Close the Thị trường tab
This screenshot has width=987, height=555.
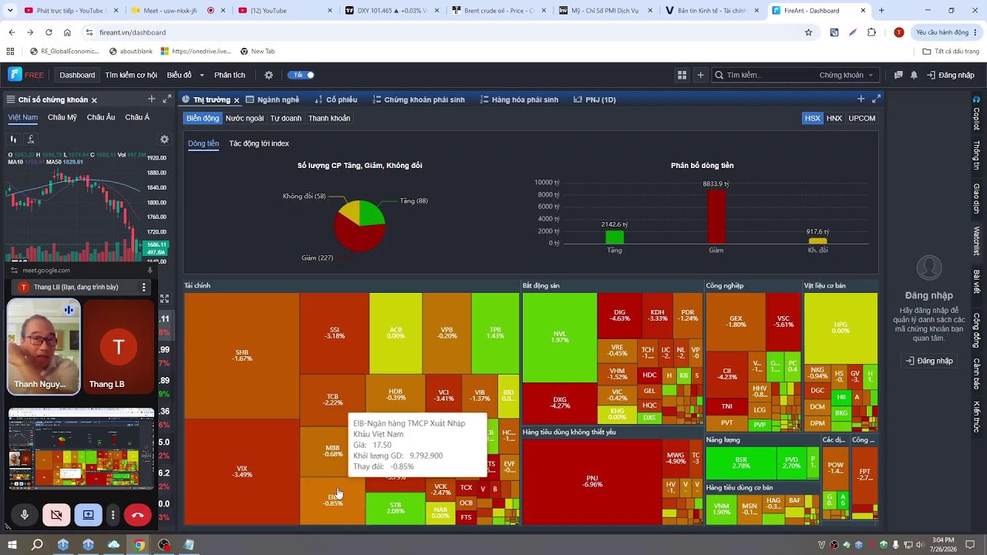(x=237, y=100)
